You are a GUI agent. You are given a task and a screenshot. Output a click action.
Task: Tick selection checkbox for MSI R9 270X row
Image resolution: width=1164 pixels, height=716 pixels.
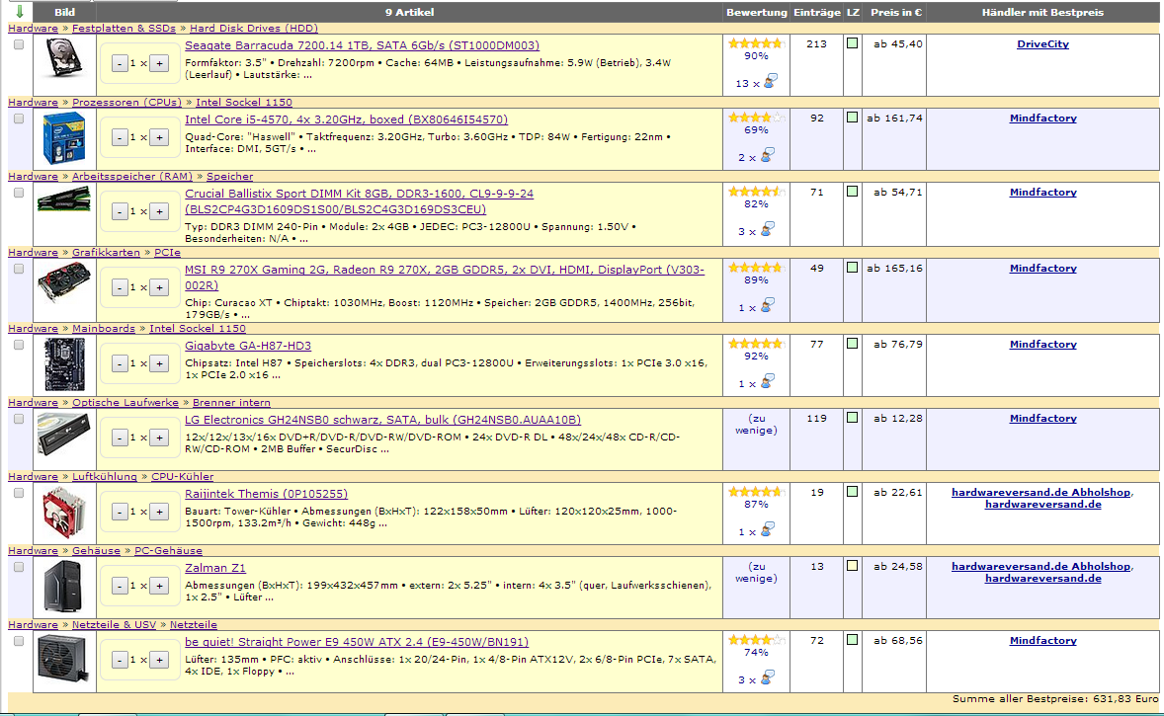[x=19, y=270]
